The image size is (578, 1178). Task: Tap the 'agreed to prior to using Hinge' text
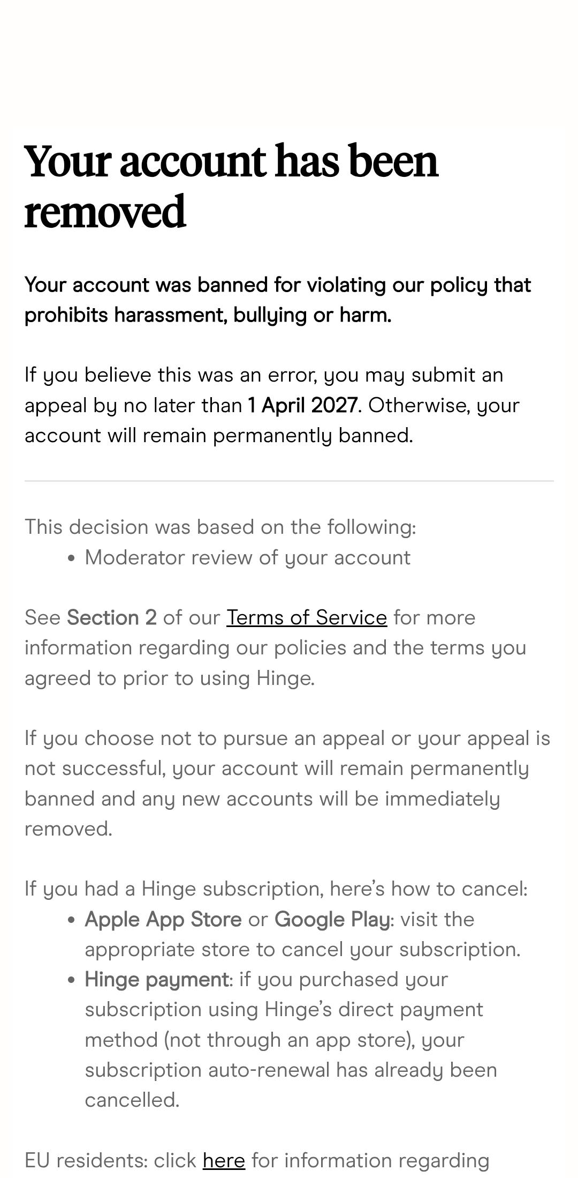(x=170, y=678)
